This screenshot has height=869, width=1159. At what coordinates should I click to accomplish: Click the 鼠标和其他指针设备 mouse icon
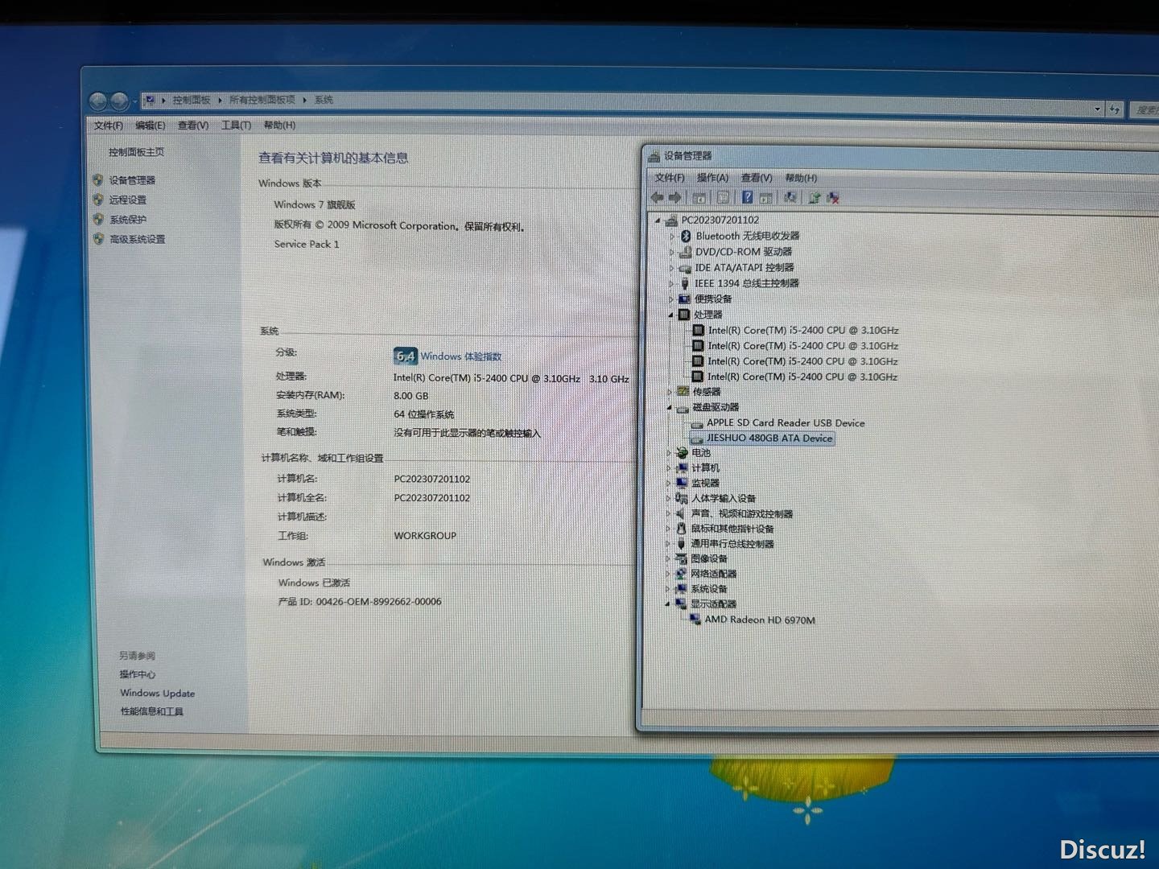point(681,529)
